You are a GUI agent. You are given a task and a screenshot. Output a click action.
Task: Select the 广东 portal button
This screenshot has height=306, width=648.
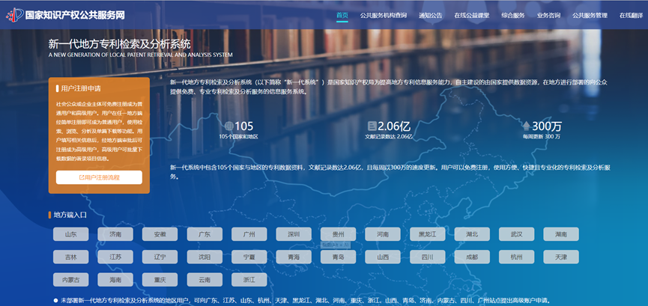point(205,234)
